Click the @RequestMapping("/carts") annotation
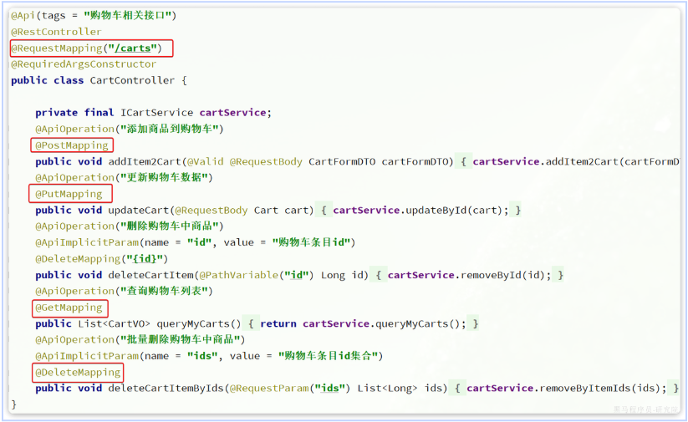Viewport: 688px width, 422px height. click(x=87, y=48)
